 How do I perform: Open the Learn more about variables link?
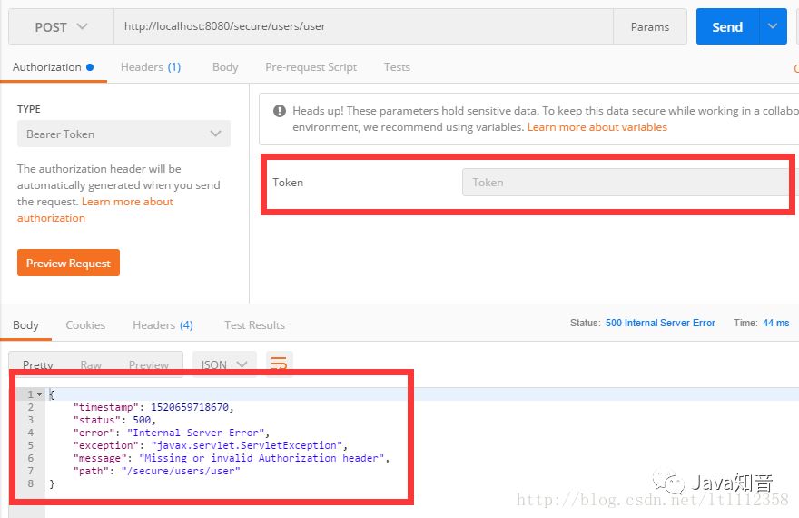pos(597,127)
